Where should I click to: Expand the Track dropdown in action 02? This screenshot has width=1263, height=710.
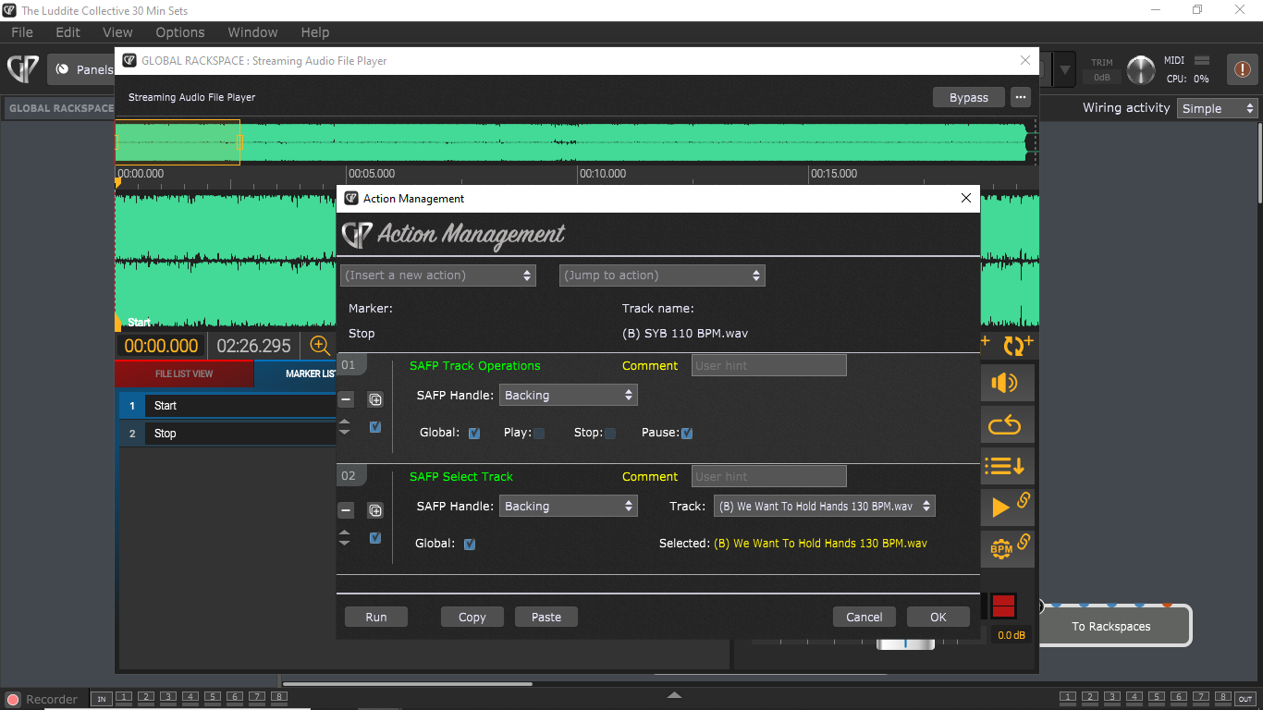(x=824, y=506)
